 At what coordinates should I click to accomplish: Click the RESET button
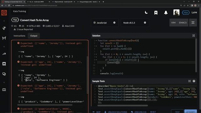click(x=153, y=112)
